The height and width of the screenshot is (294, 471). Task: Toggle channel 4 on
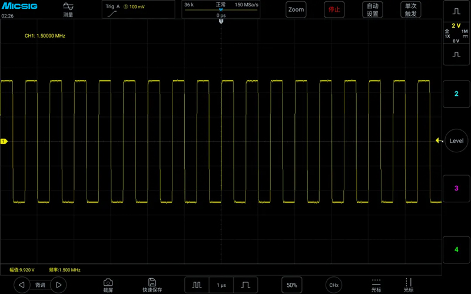[456, 249]
